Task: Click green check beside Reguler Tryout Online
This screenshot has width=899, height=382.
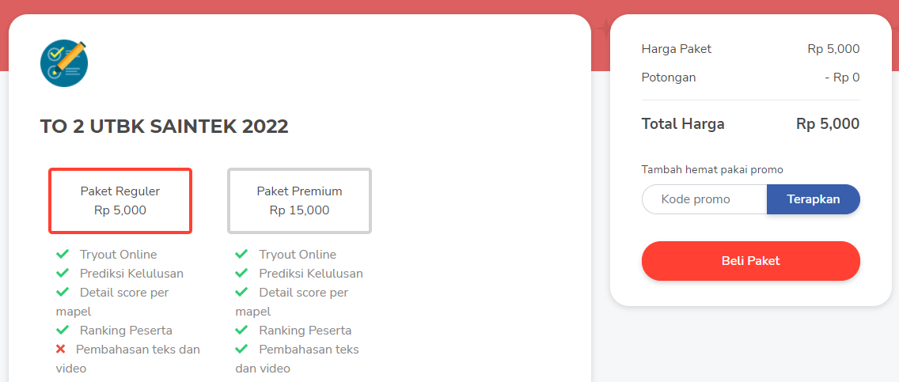Action: (x=63, y=254)
